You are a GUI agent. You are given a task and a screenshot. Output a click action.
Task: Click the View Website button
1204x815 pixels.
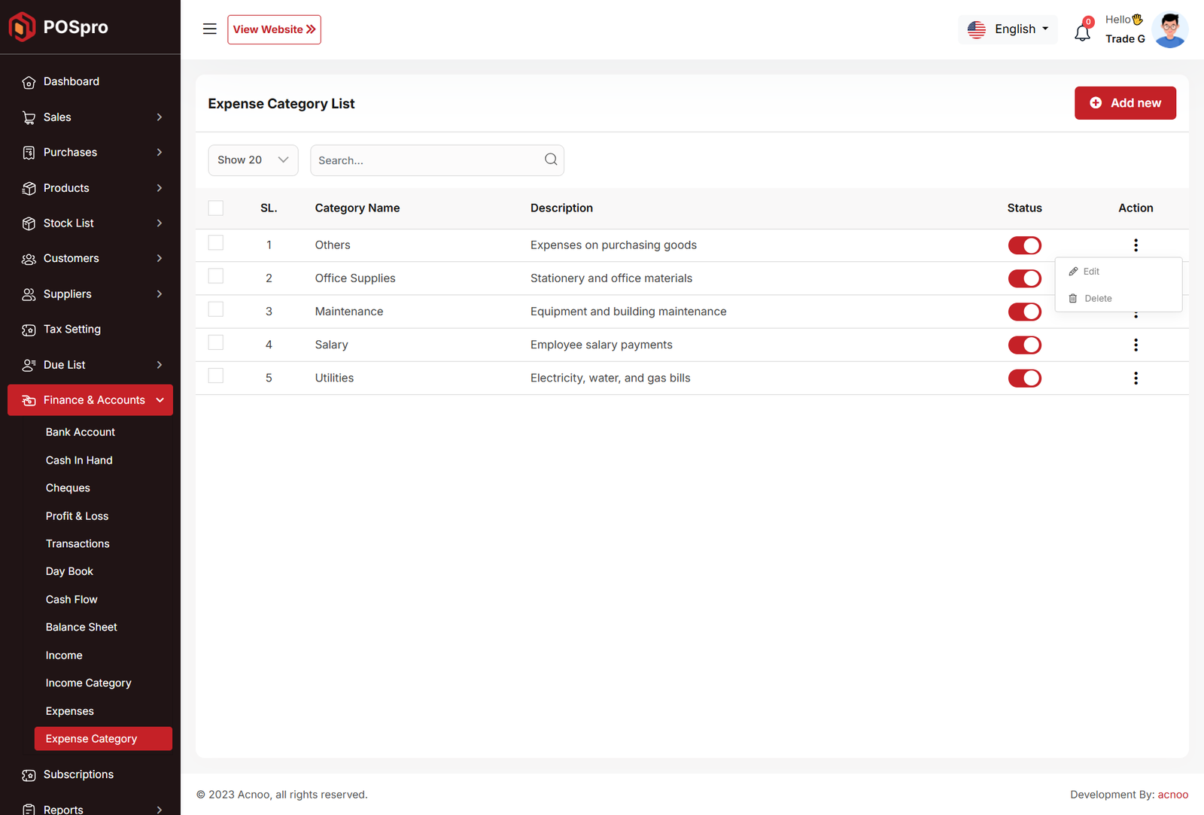tap(274, 29)
